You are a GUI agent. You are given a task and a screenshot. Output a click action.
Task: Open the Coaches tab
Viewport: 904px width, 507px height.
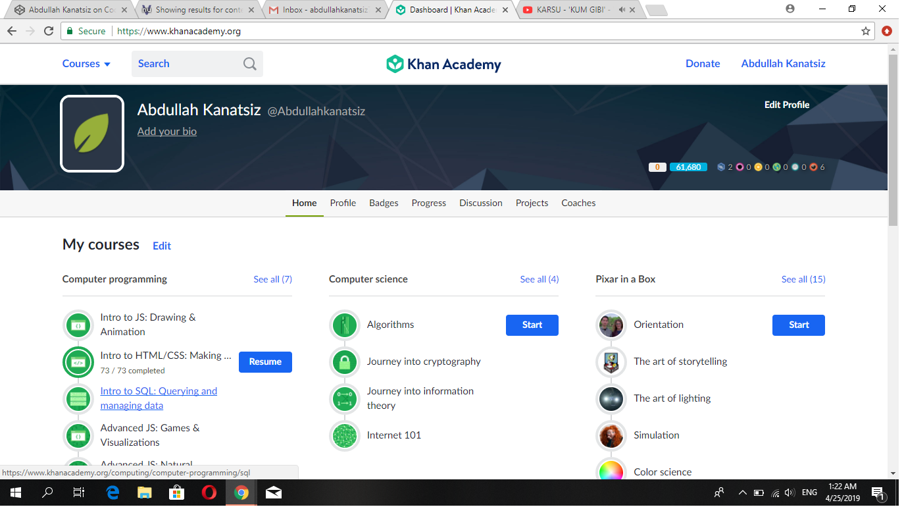[x=578, y=203]
